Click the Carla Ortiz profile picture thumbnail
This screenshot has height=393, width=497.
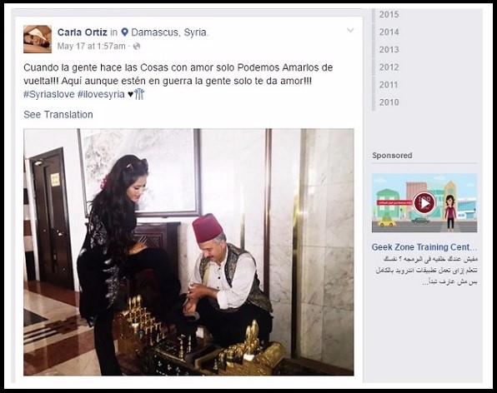coord(38,39)
